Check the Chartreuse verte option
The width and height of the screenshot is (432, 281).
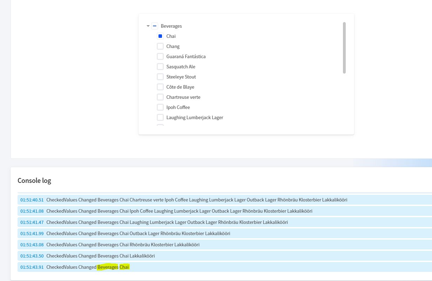tap(160, 97)
